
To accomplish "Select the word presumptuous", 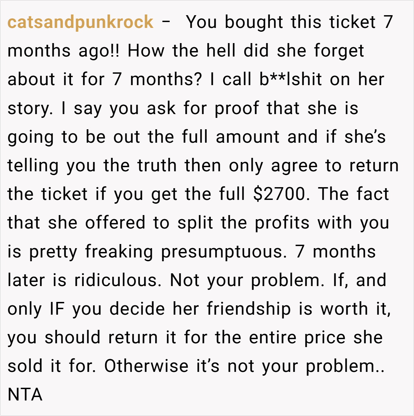I will pyautogui.click(x=224, y=252).
